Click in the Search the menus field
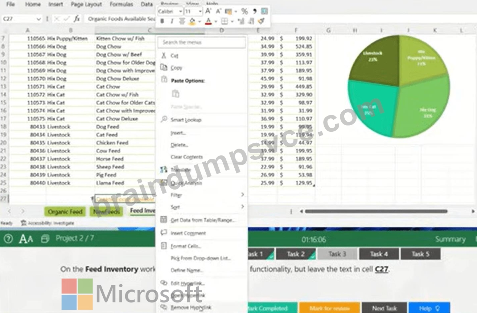477x313 pixels. [202, 42]
